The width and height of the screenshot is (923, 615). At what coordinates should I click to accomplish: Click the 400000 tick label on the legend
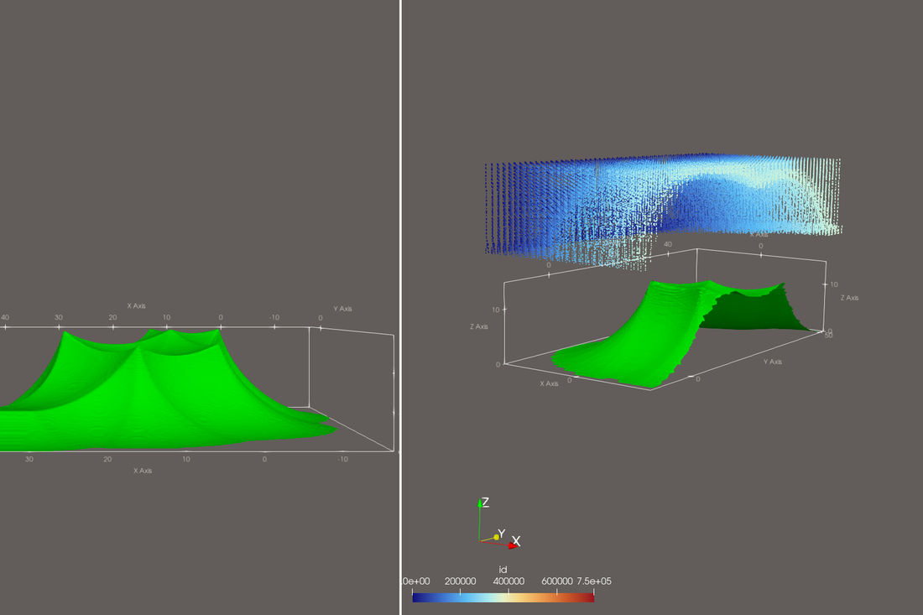[508, 581]
